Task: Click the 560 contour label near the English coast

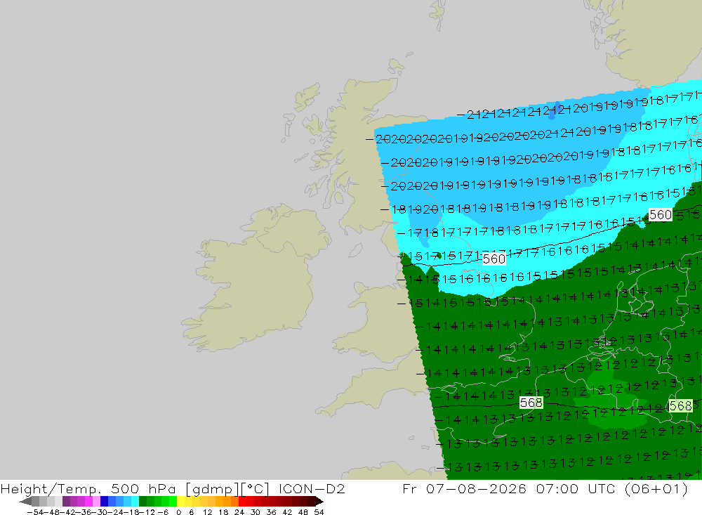Action: [494, 259]
